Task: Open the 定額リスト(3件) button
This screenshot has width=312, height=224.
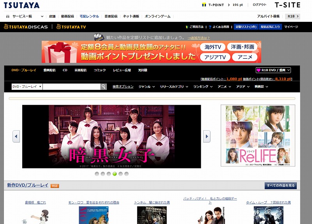Action: tap(246, 27)
